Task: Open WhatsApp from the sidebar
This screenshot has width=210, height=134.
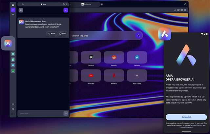Action: 13,60
